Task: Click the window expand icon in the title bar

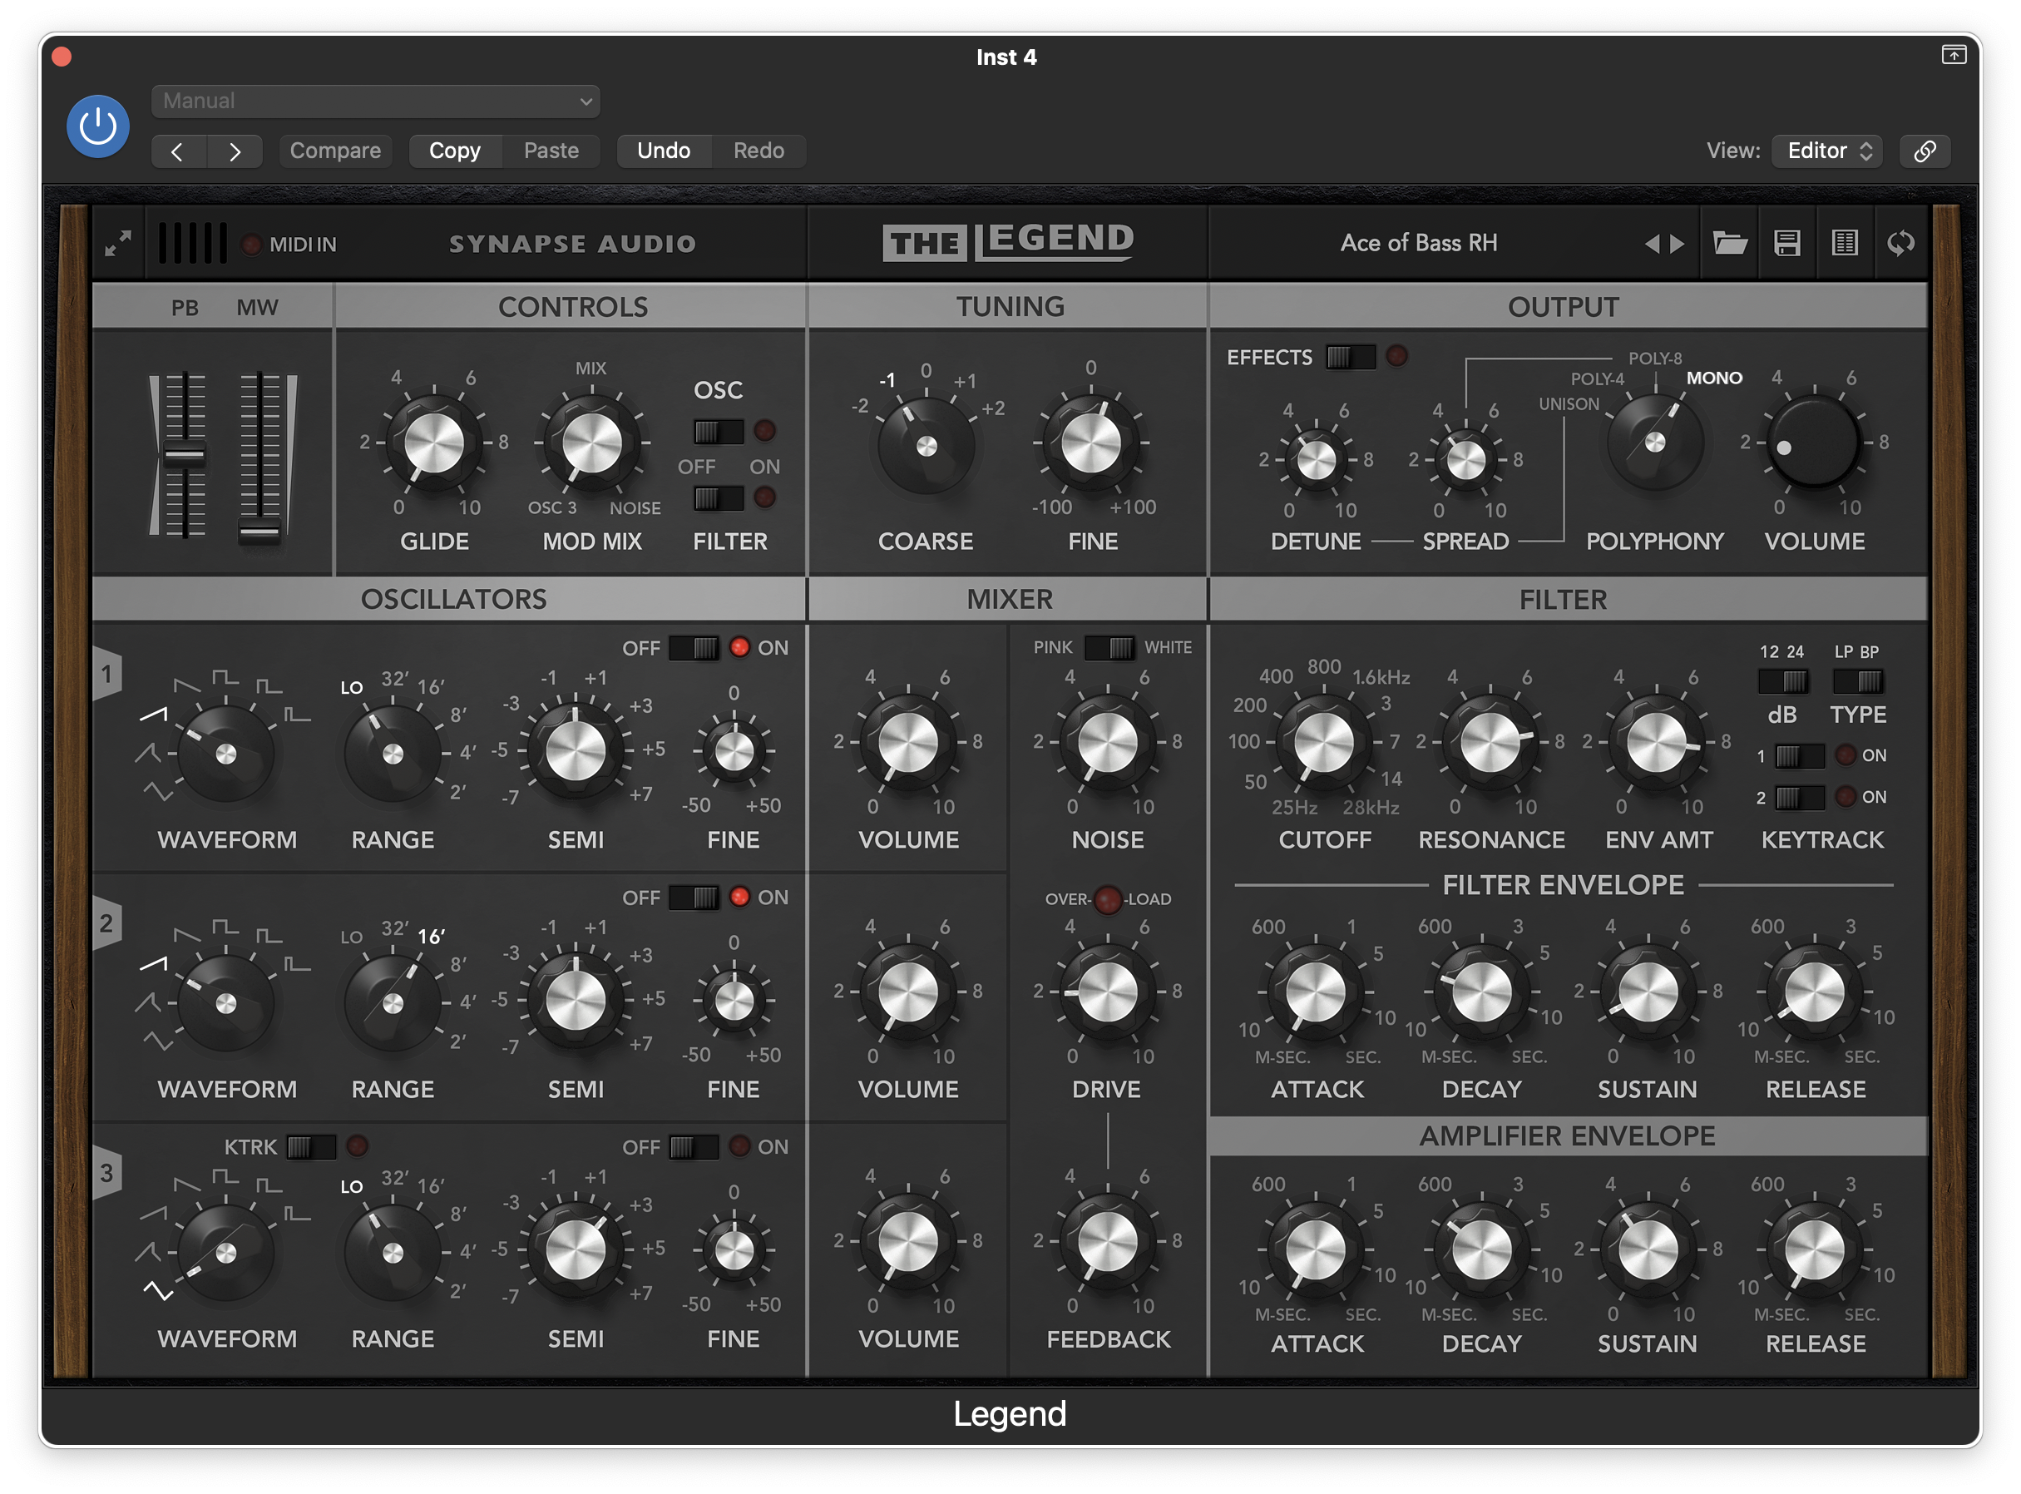Action: pyautogui.click(x=1953, y=55)
